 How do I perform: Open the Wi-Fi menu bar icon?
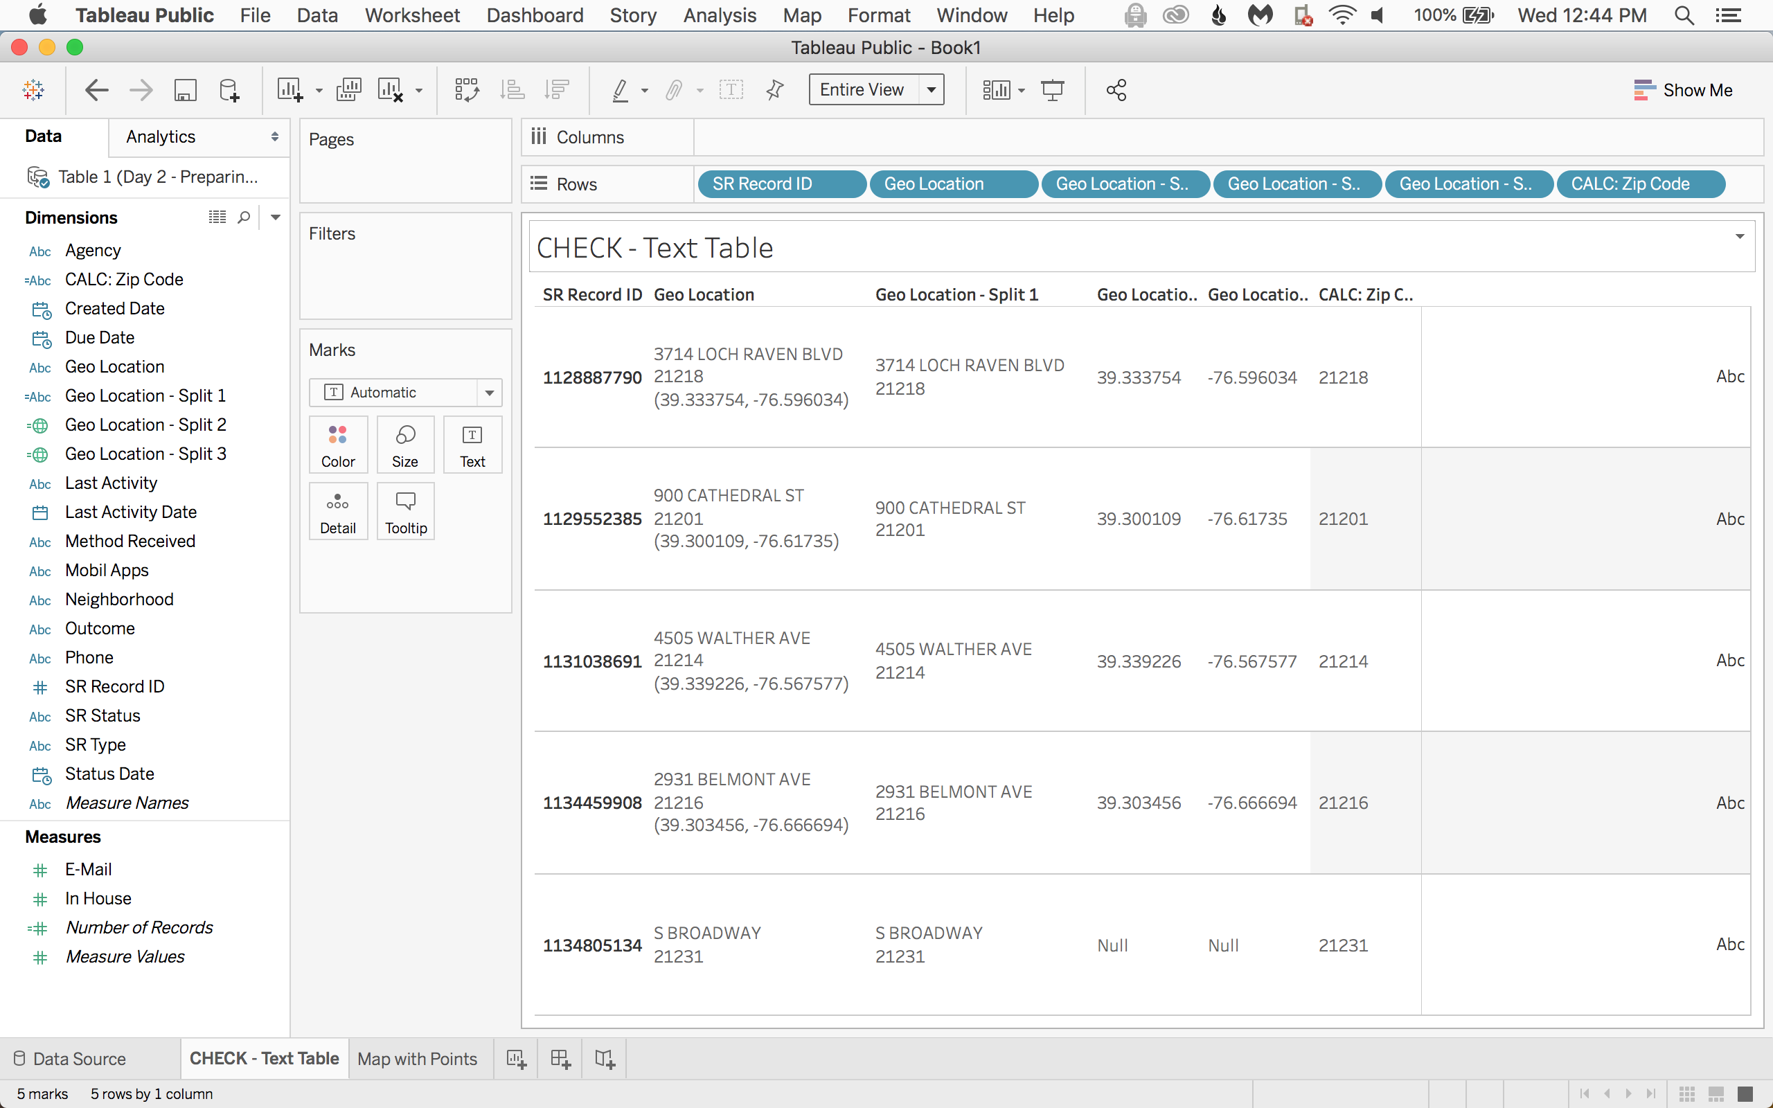(1342, 15)
